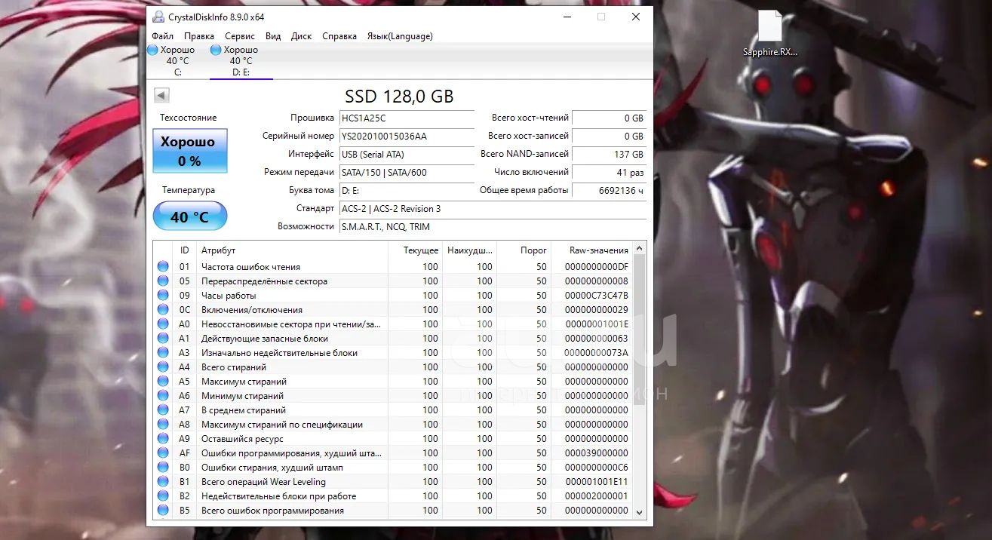Viewport: 992px width, 540px height.
Task: Click the attribute list scrollbar thumb
Action: click(x=640, y=330)
